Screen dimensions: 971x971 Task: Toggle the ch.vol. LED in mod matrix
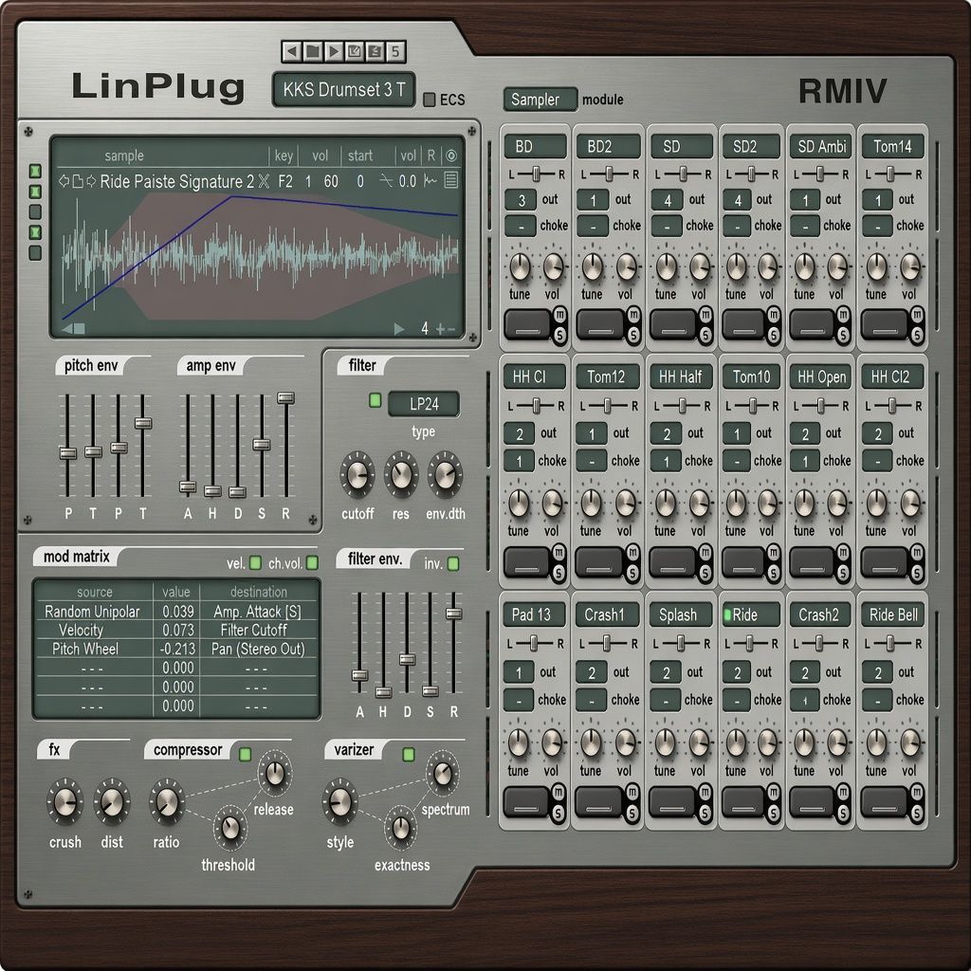(x=312, y=562)
